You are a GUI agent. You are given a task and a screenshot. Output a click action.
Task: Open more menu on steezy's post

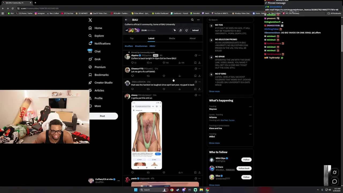click(199, 95)
